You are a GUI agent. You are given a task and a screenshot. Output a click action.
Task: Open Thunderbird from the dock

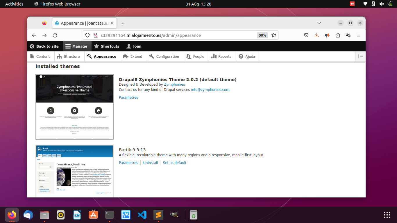tap(28, 215)
